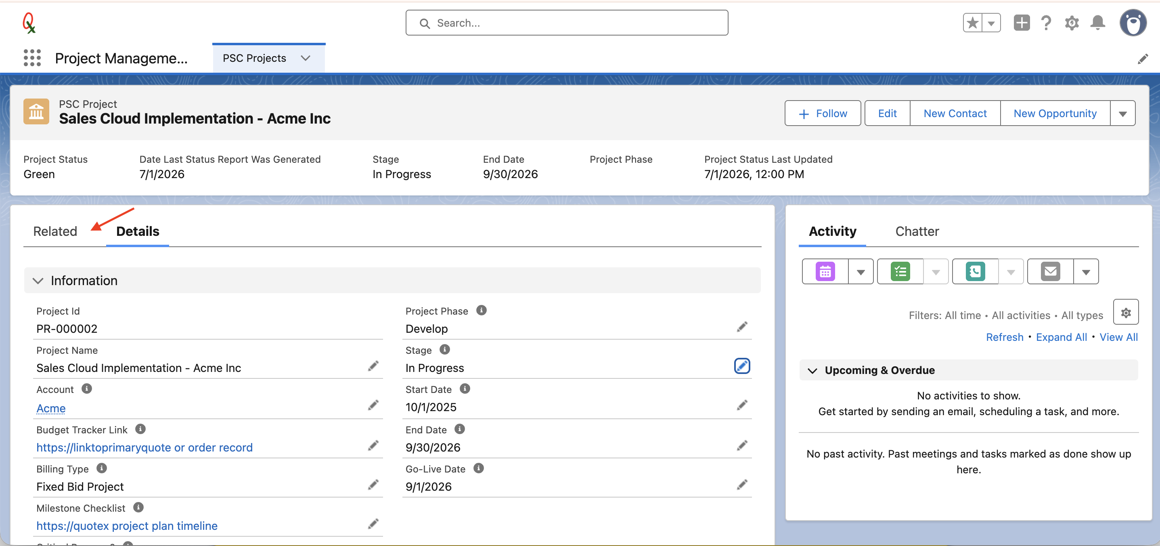Click the New Opportunity button
1160x546 pixels.
pyautogui.click(x=1055, y=113)
